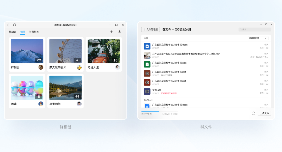Click creator avatar on 奇遇人生 album
282x152 pixels.
click(118, 67)
